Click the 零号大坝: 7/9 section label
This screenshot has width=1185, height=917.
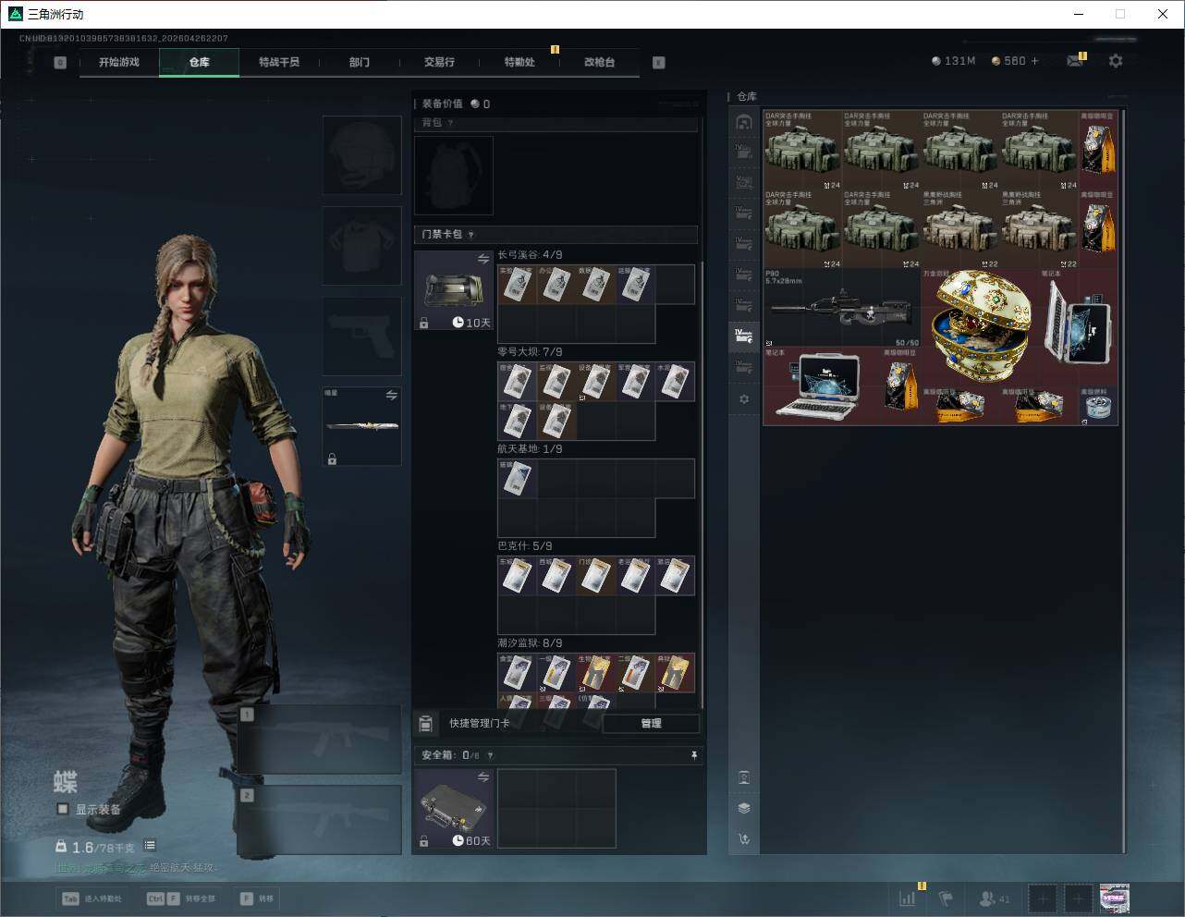pyautogui.click(x=530, y=352)
